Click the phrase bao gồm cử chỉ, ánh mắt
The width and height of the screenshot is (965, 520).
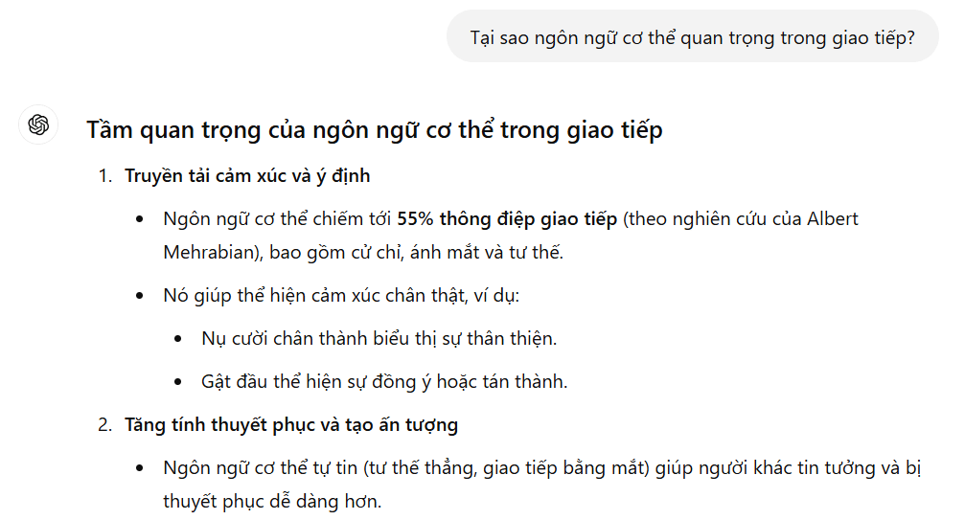(374, 252)
